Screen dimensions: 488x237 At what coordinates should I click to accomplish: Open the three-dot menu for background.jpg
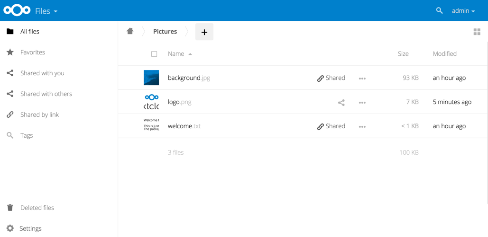pyautogui.click(x=362, y=78)
